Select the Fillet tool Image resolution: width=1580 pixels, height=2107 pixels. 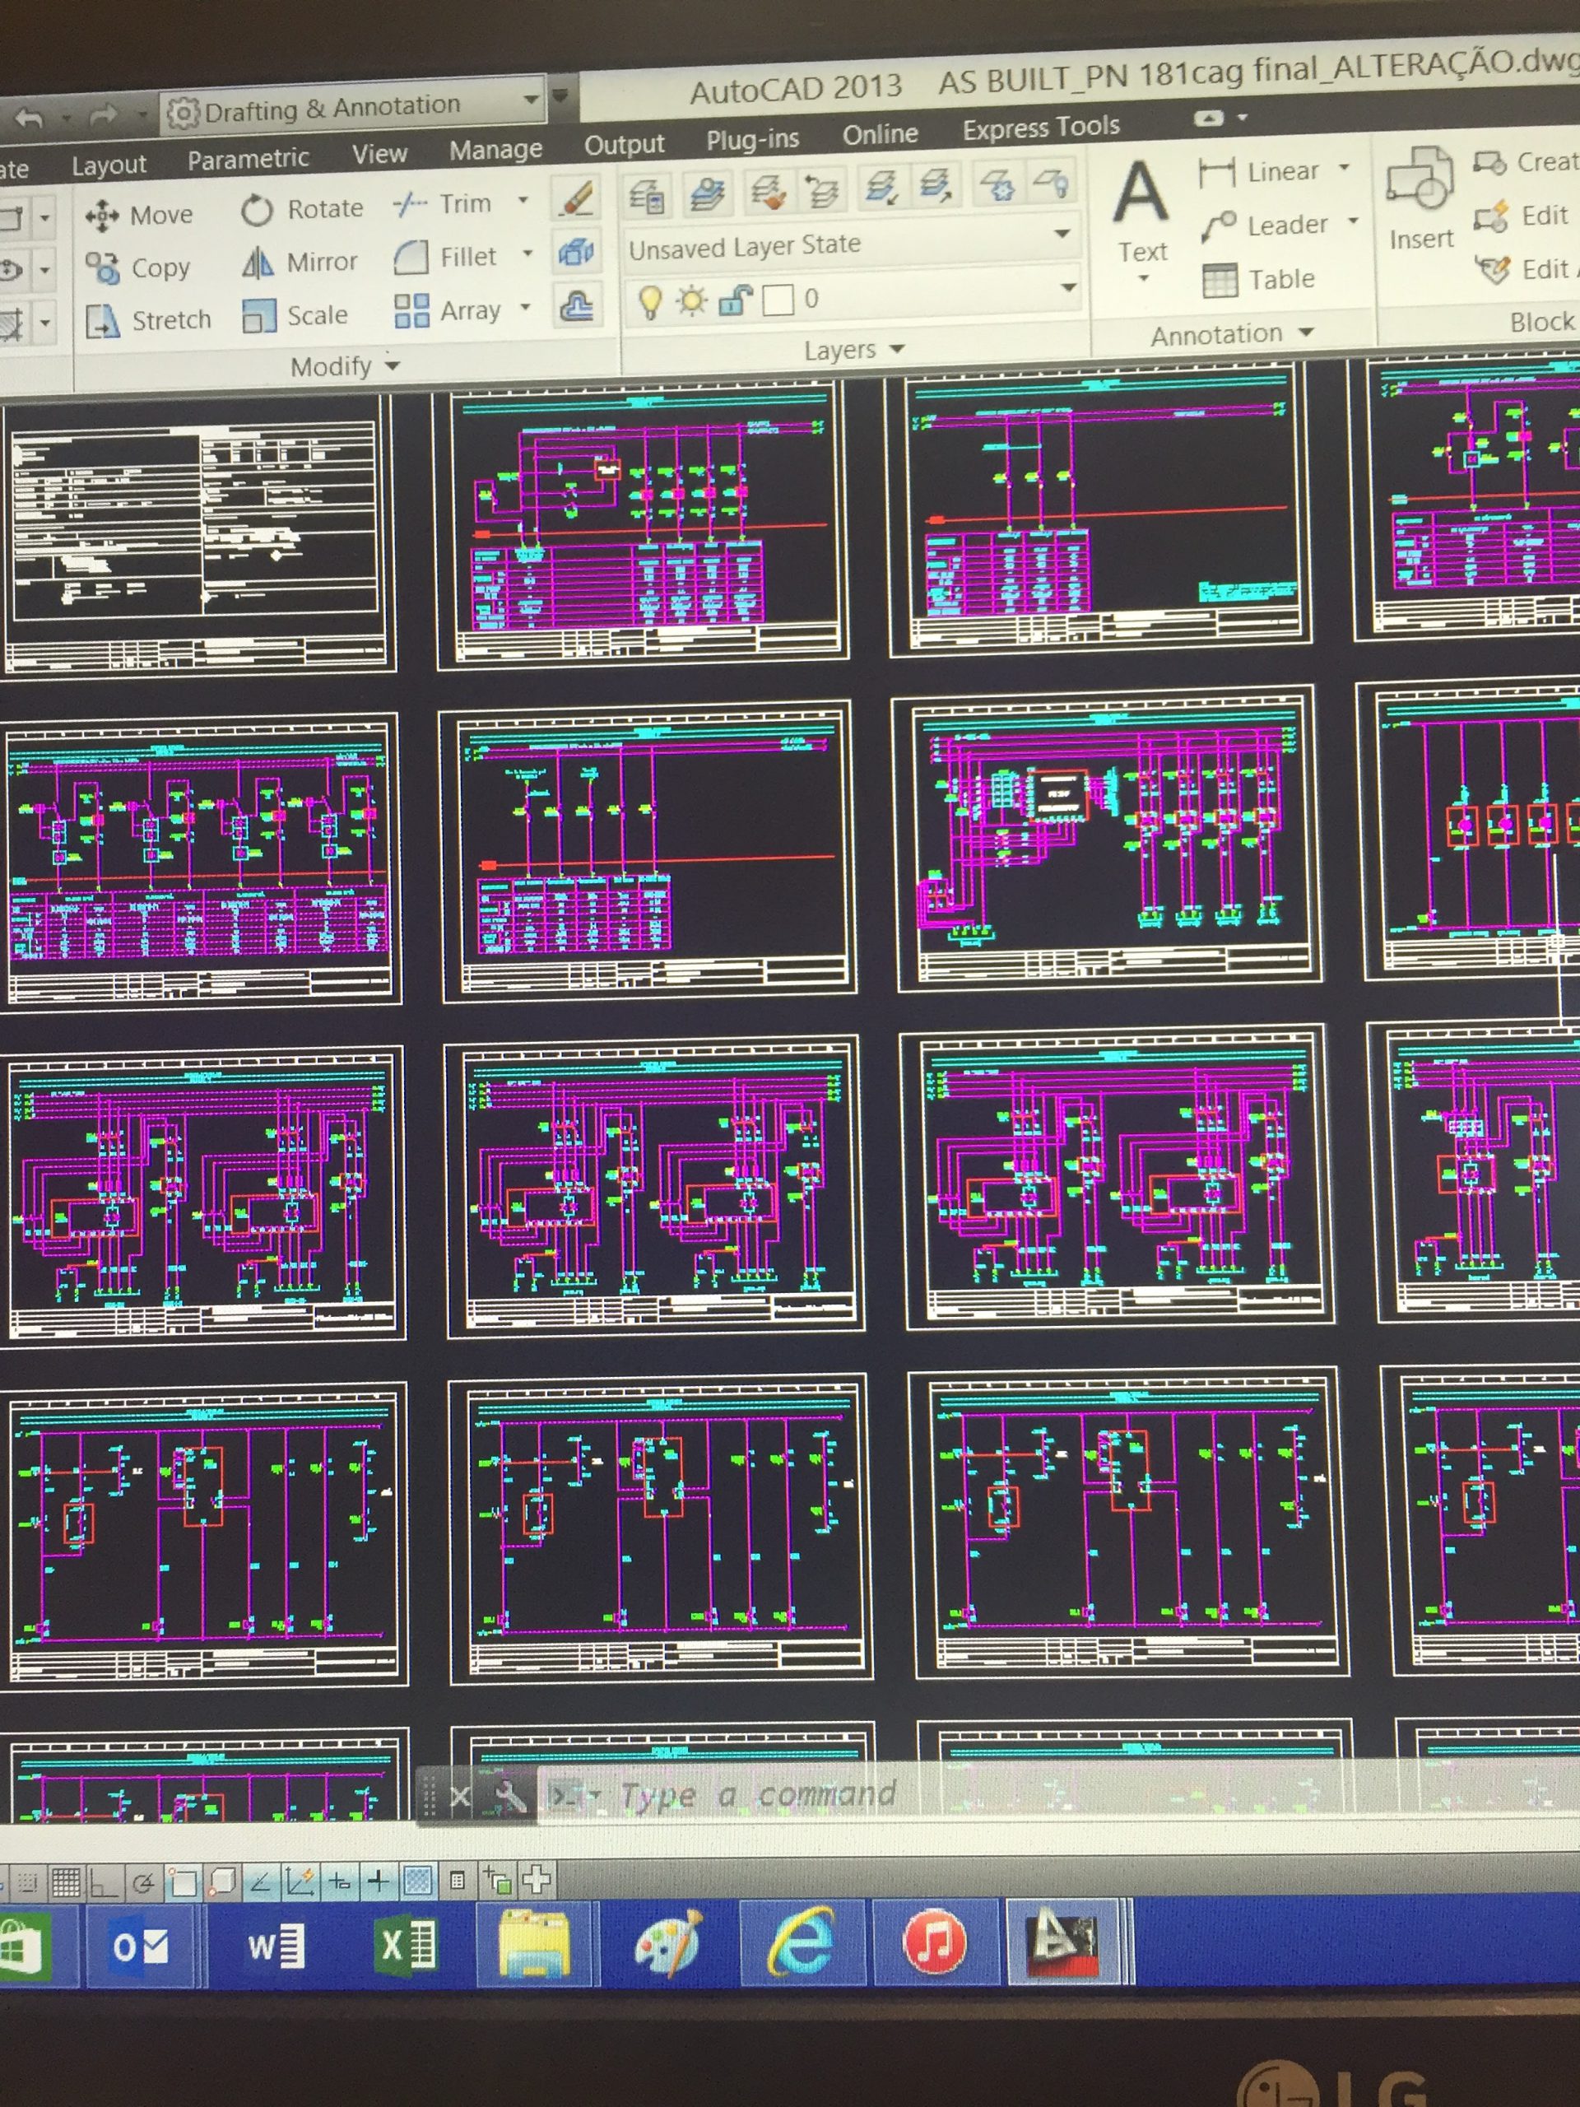point(447,256)
